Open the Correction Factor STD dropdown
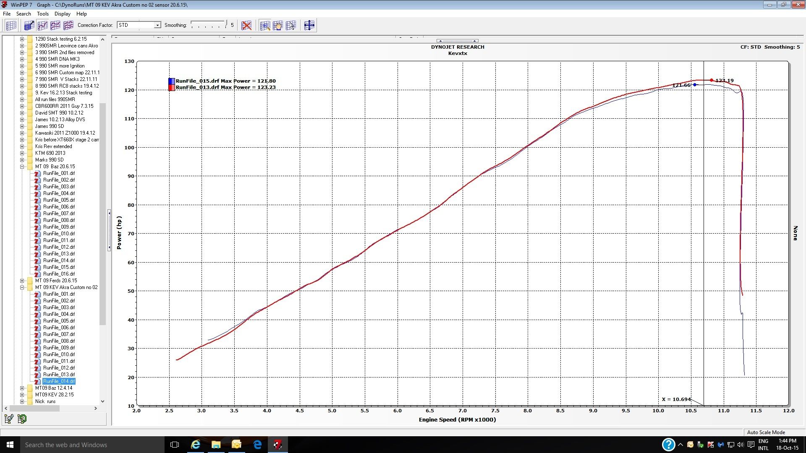 click(157, 25)
